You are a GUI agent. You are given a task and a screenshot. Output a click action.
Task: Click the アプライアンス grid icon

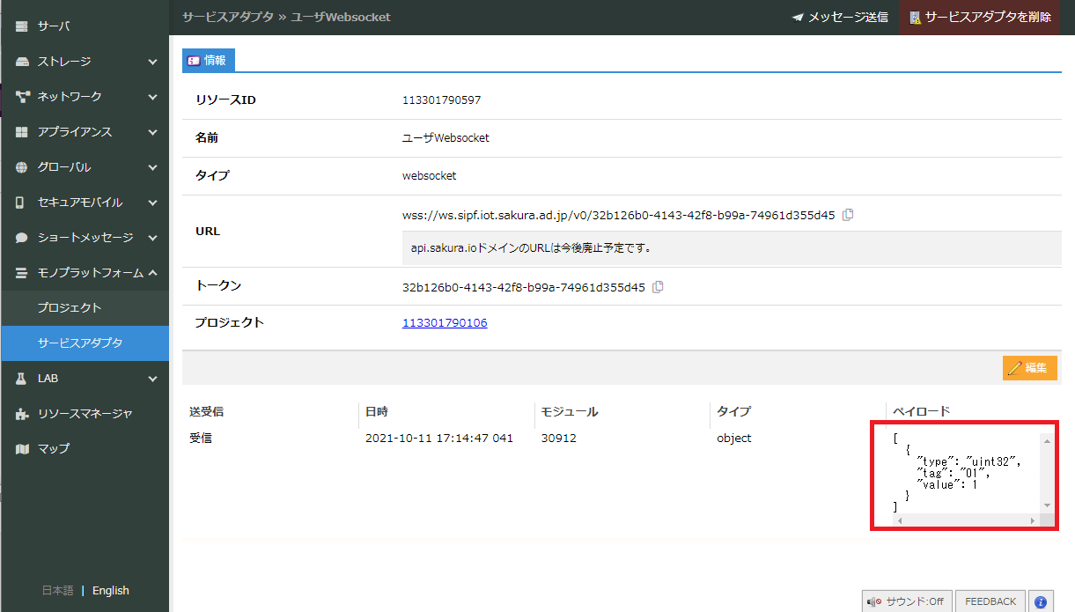click(22, 132)
